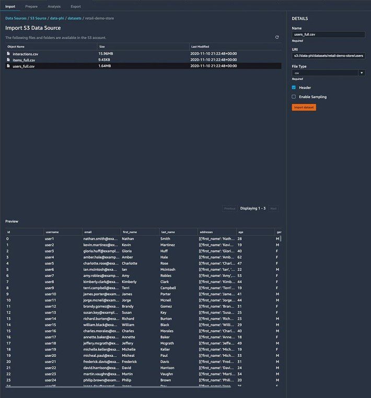Click the user13 username cell
The height and width of the screenshot is (398, 371).
point(50,312)
